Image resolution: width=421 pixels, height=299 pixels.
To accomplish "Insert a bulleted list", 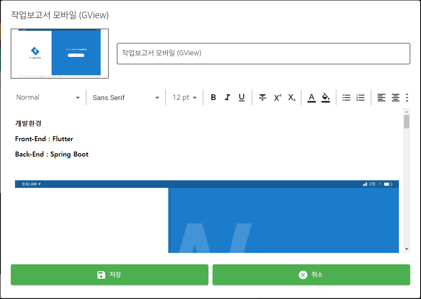I will (347, 98).
